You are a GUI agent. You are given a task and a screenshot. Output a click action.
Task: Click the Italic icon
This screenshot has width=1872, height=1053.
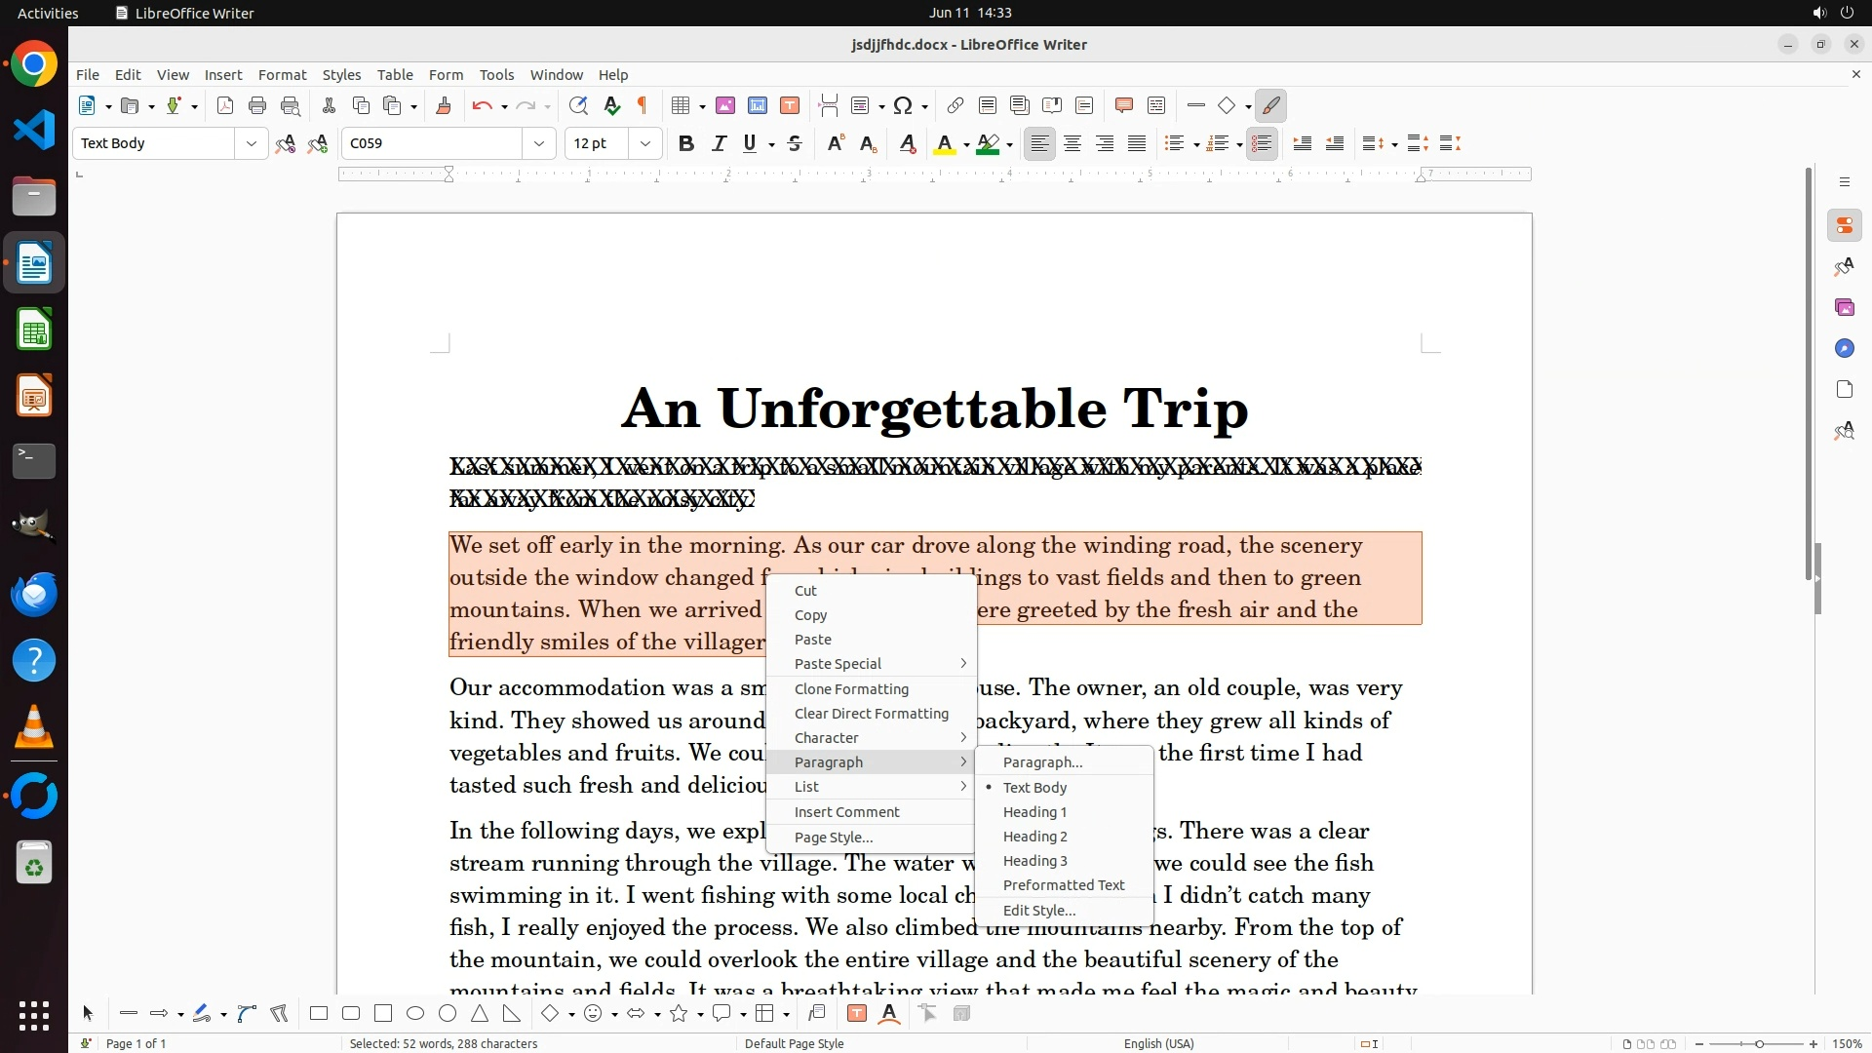click(x=719, y=143)
